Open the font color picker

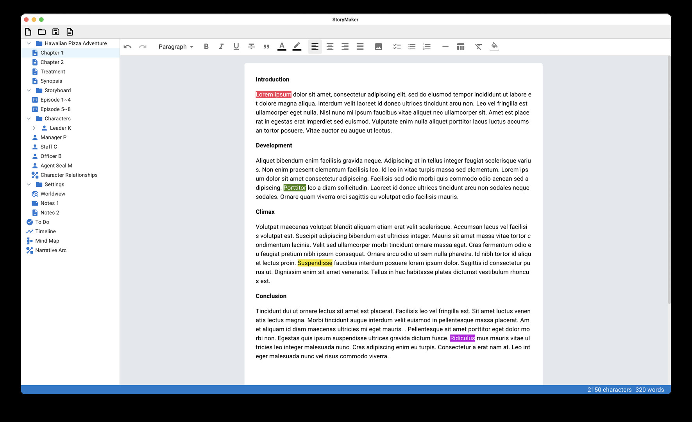[x=282, y=46]
